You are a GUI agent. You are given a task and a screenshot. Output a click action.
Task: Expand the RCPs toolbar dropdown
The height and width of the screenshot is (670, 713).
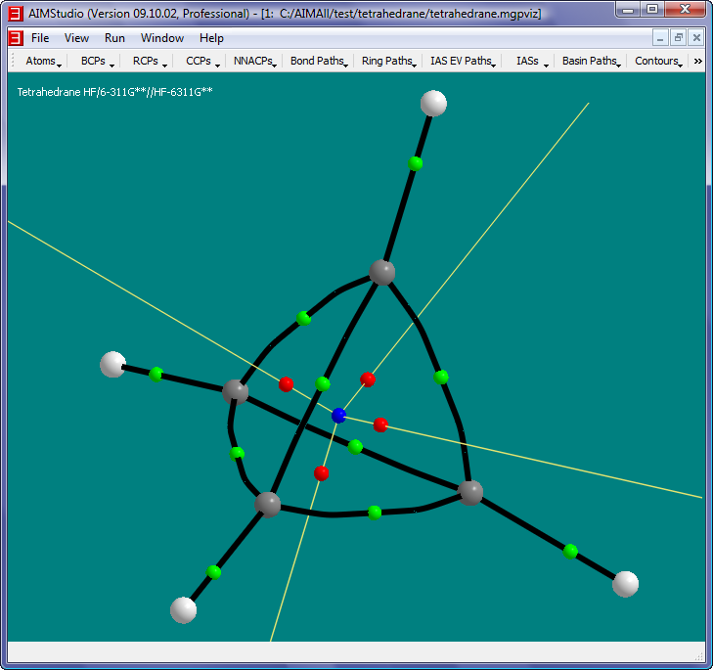149,61
